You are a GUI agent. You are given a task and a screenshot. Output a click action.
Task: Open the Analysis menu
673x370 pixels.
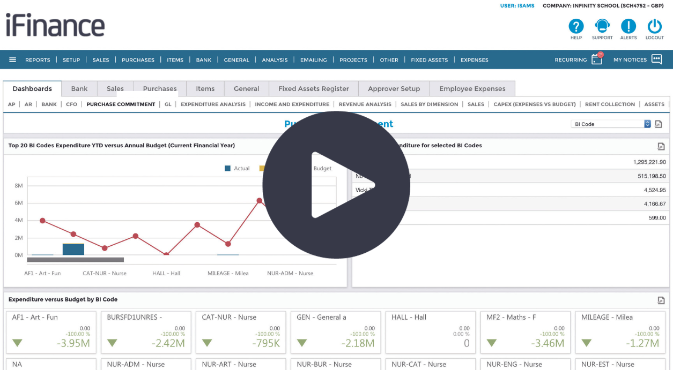click(x=275, y=60)
